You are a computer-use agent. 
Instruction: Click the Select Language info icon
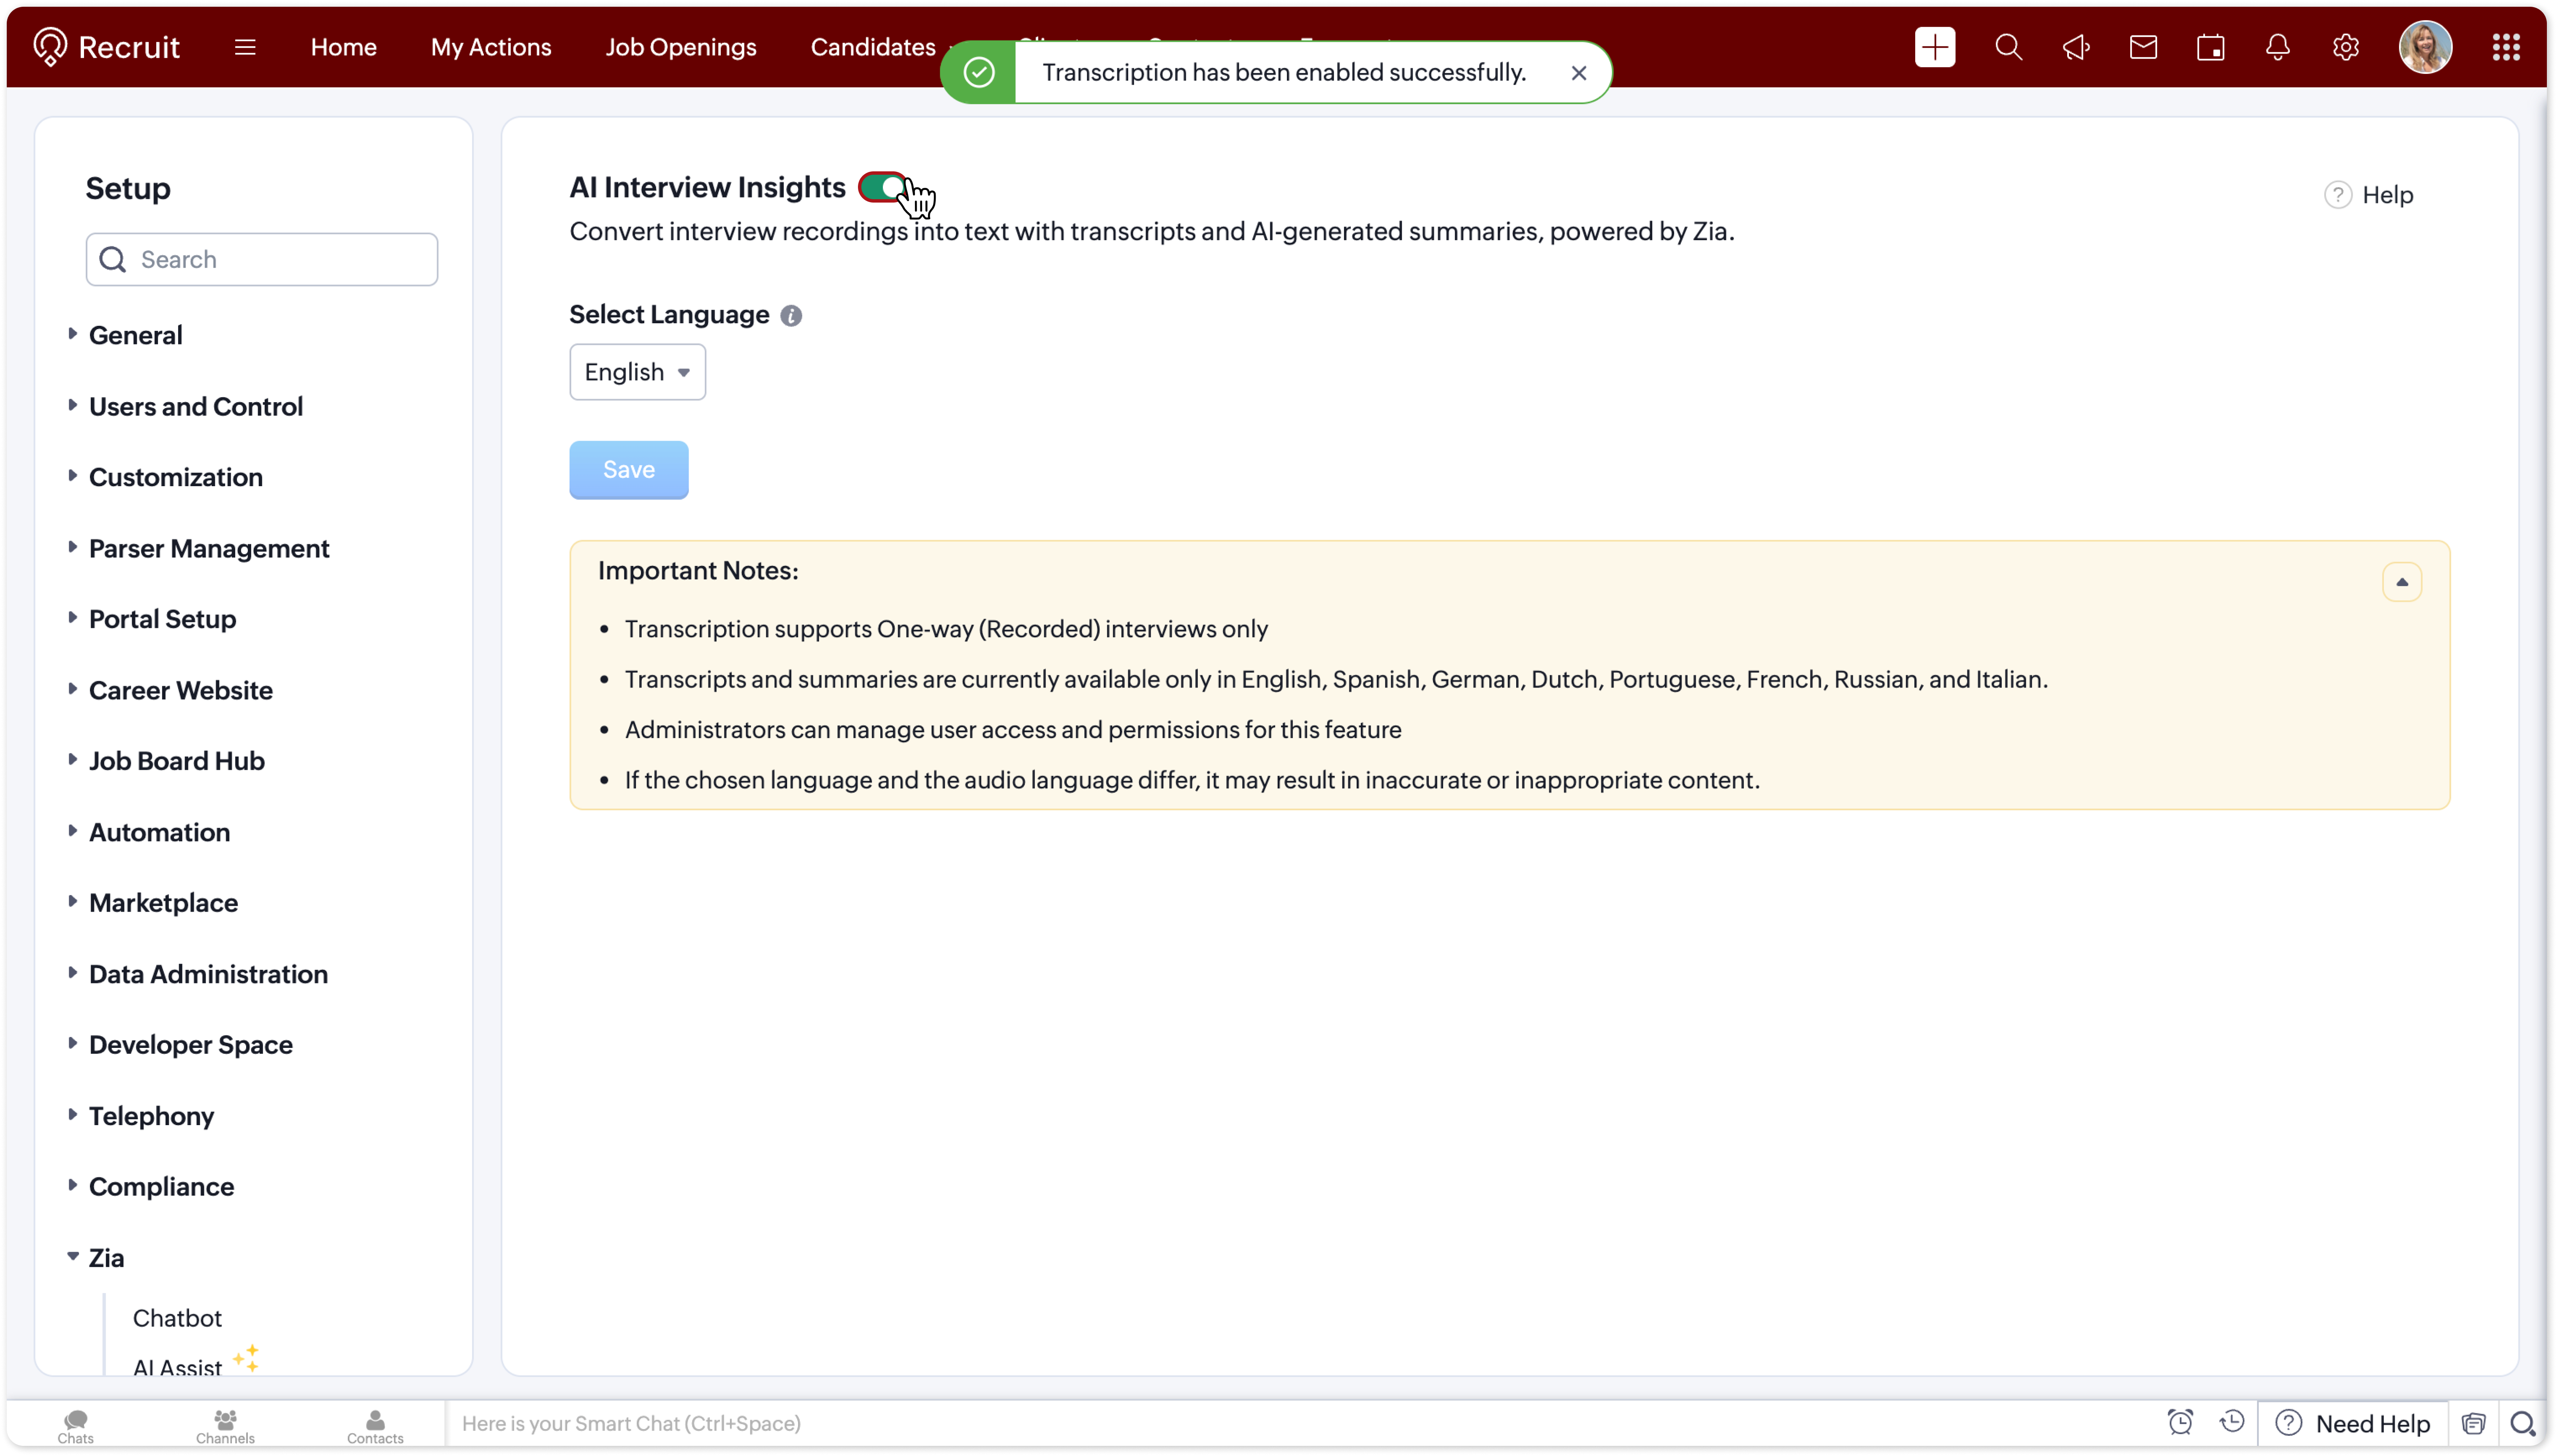[x=790, y=316]
